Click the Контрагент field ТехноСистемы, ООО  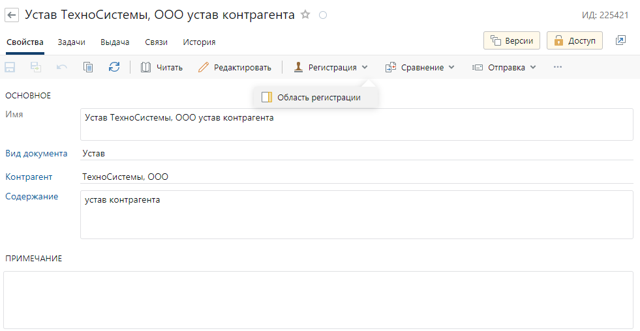(x=357, y=177)
